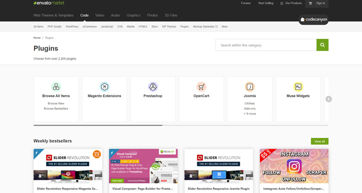
Task: Click Slider Revolution Responsive Joomla Plugin title
Action: (218, 188)
